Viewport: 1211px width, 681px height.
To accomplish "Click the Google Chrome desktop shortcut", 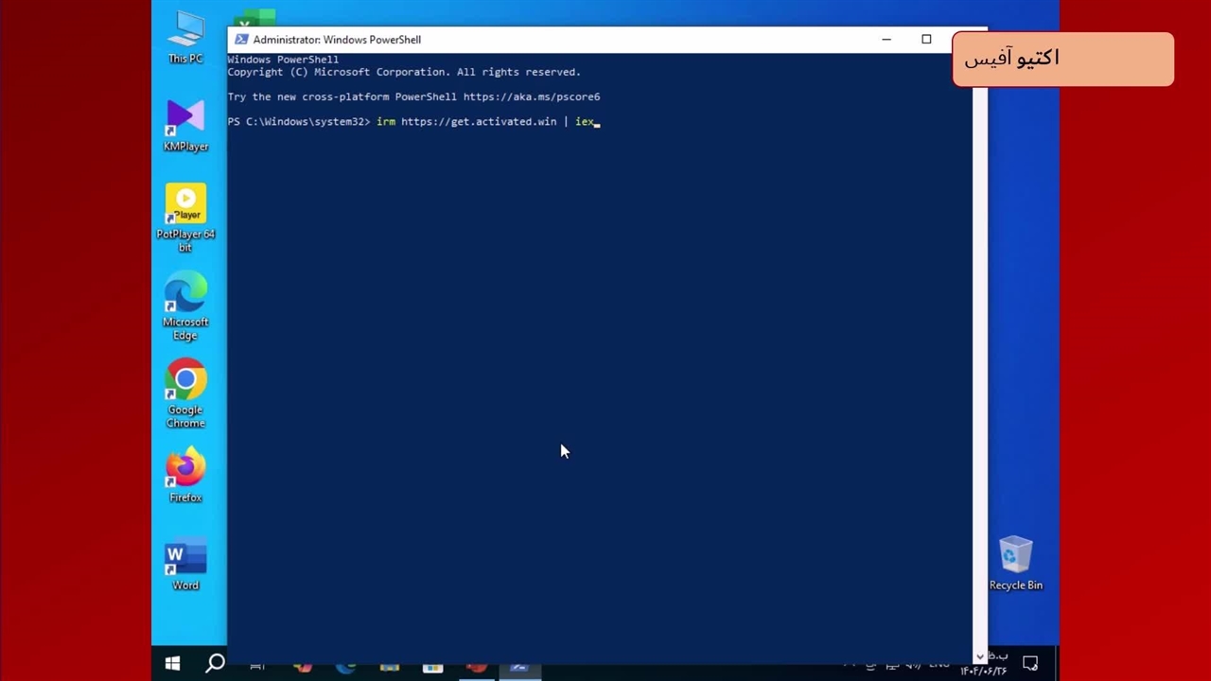I will 185,388.
